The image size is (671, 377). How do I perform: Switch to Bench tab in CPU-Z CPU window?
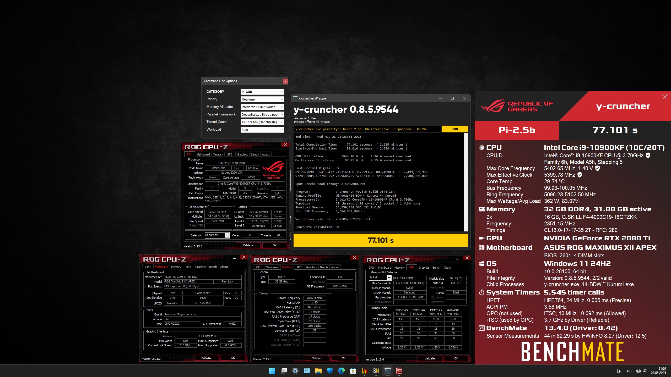pos(255,154)
